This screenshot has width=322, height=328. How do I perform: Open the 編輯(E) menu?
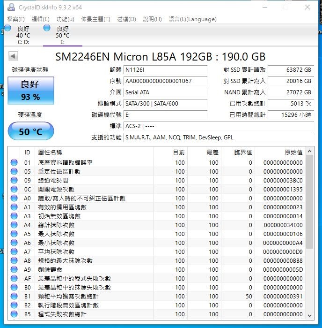[x=41, y=19]
